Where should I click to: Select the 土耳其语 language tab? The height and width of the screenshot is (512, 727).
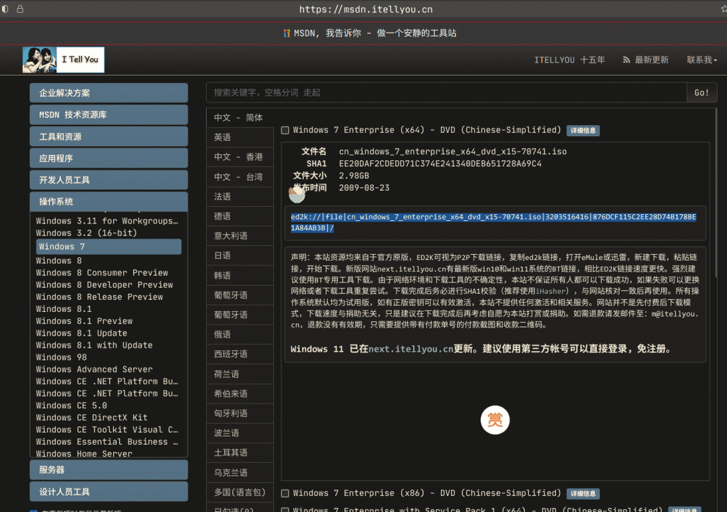[240, 453]
